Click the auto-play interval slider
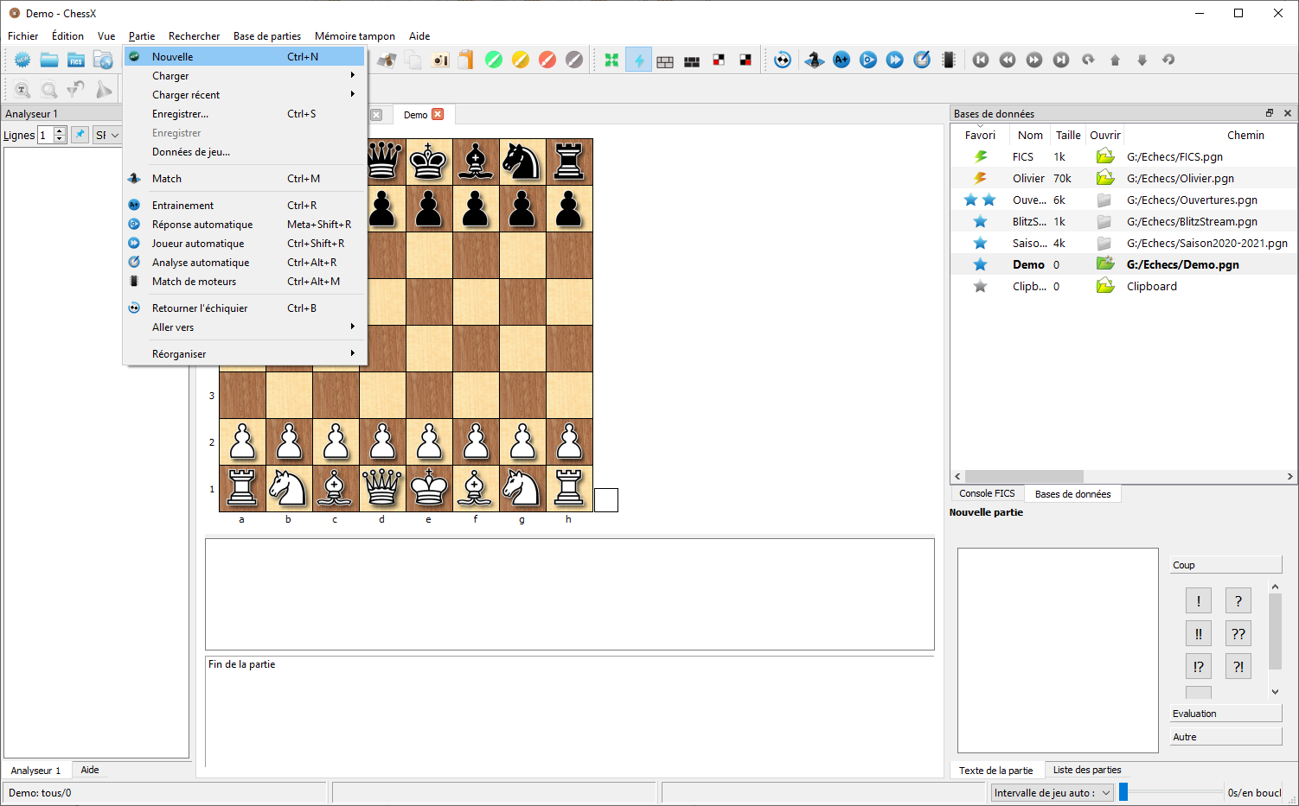This screenshot has width=1299, height=806. click(1171, 792)
